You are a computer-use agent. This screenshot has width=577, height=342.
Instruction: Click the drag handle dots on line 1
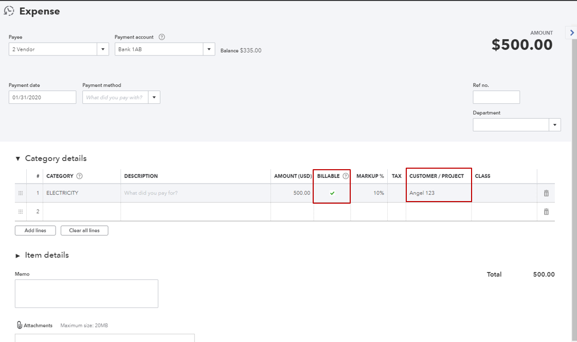point(20,193)
